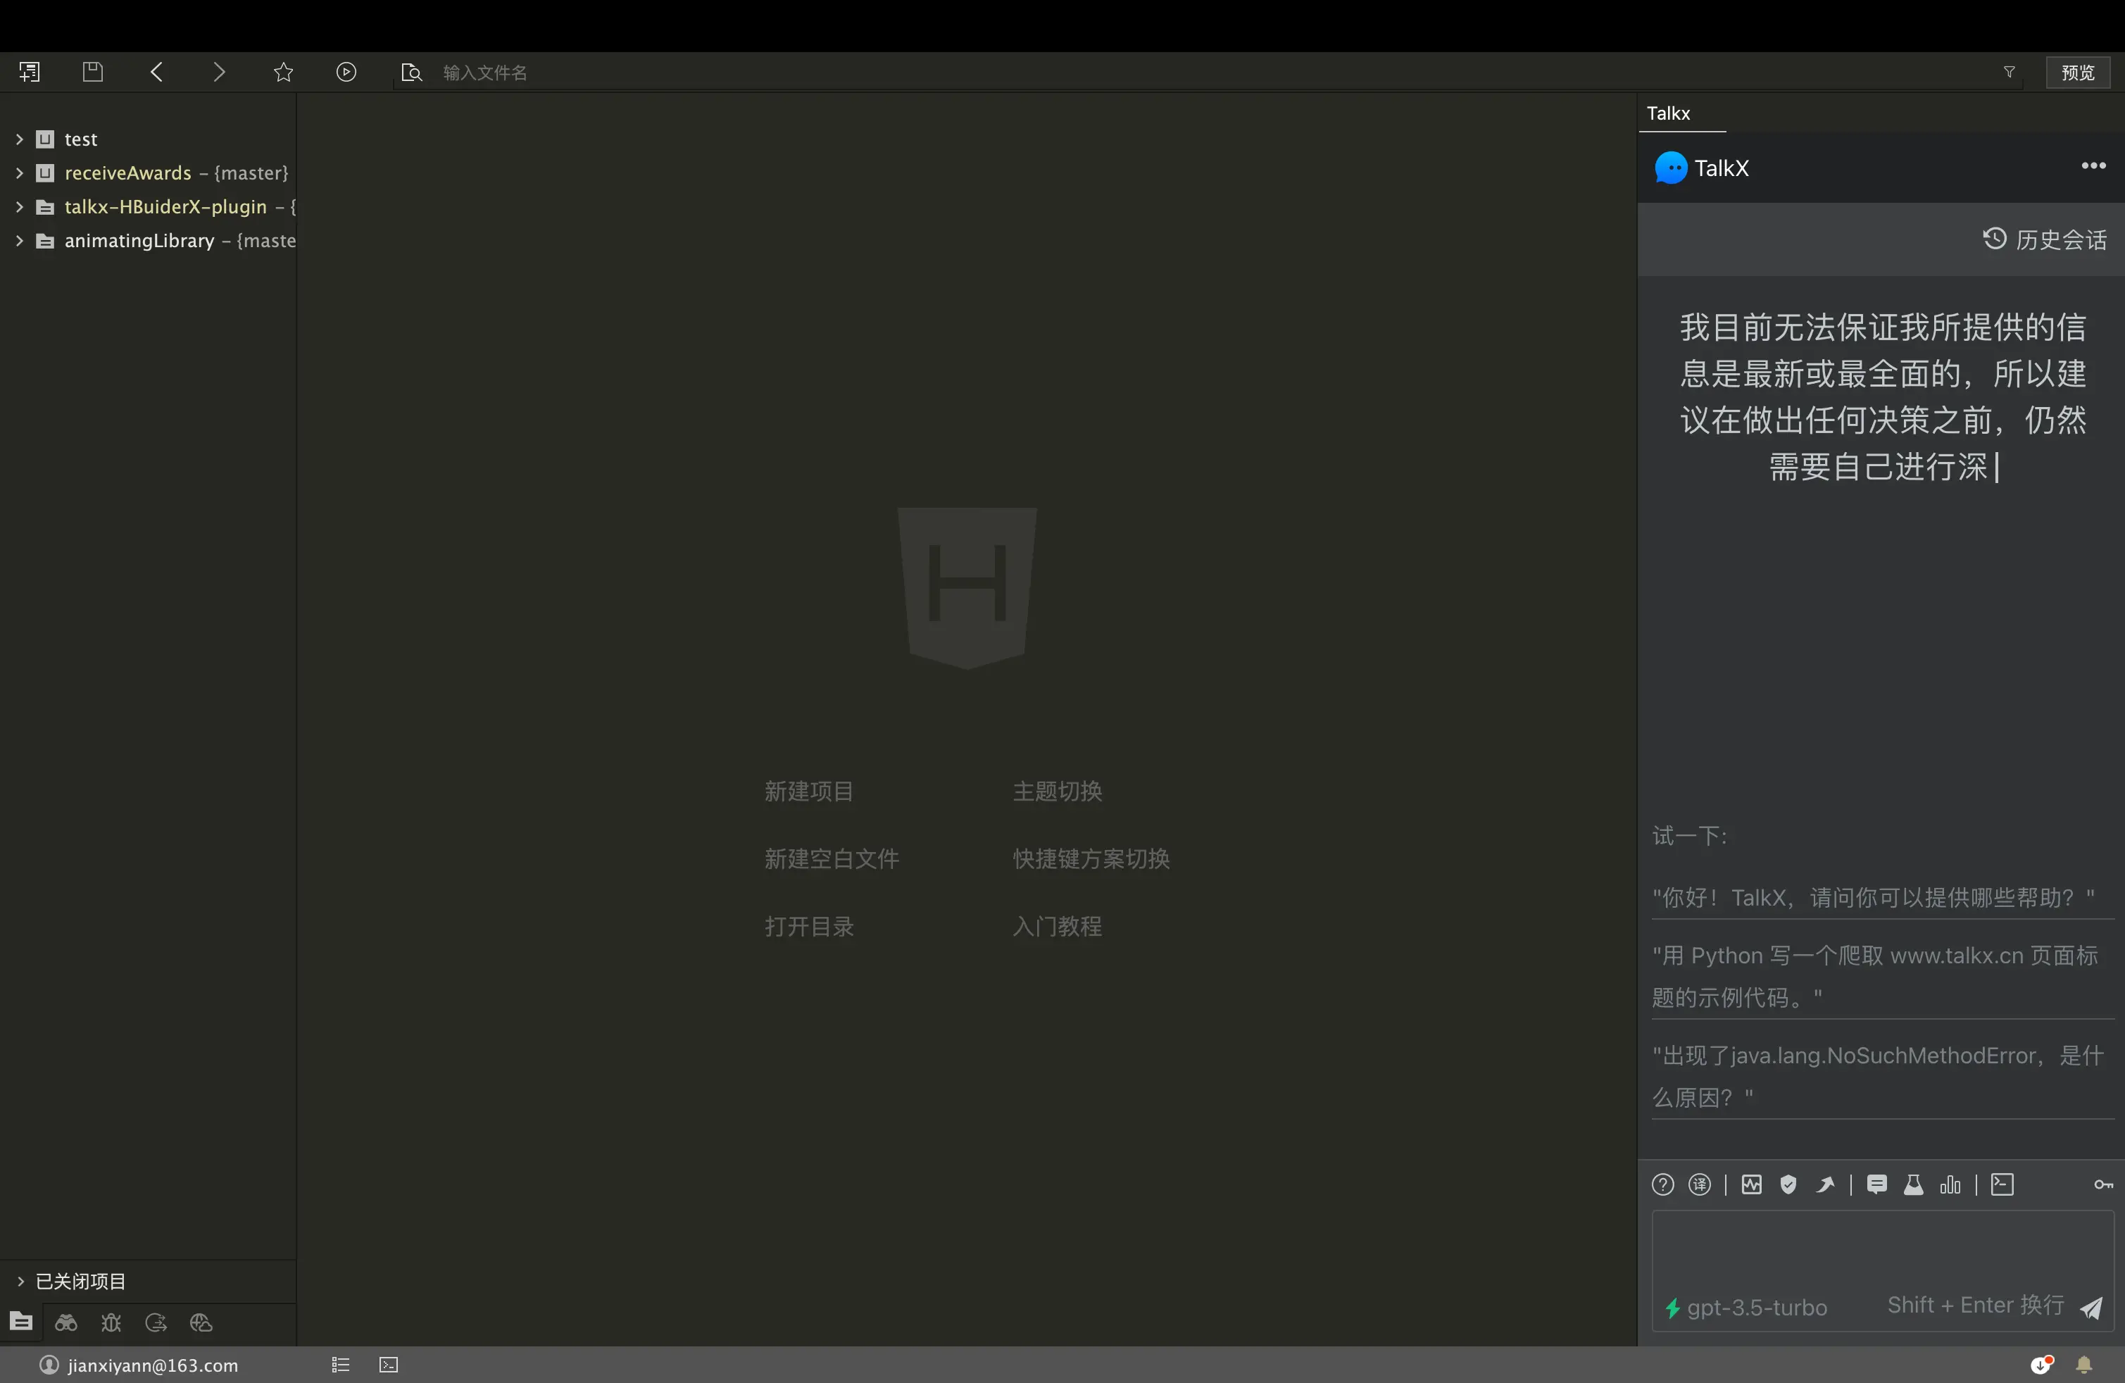
Task: Click the filter funnel icon in toolbar
Action: tap(2009, 73)
